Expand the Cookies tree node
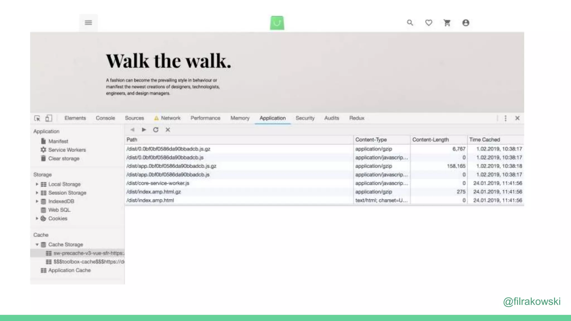This screenshot has height=321, width=571. click(37, 218)
